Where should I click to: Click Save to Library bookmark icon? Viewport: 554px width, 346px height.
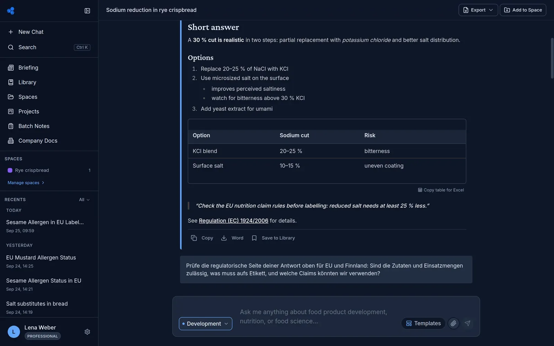click(x=254, y=238)
